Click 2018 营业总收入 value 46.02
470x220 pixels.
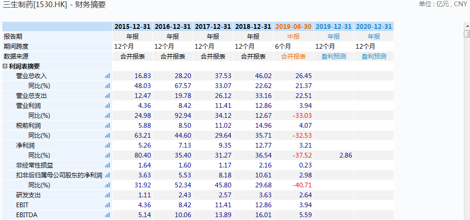(x=264, y=76)
